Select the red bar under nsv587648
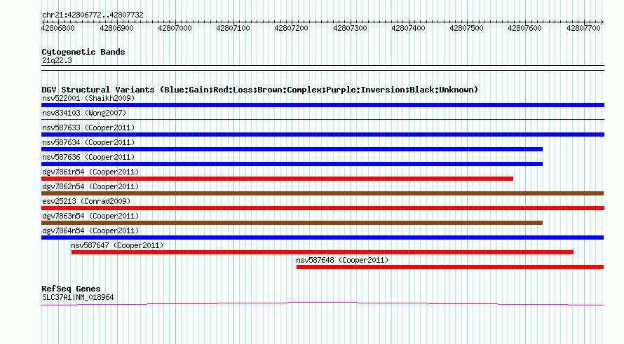This screenshot has width=624, height=344. click(450, 267)
